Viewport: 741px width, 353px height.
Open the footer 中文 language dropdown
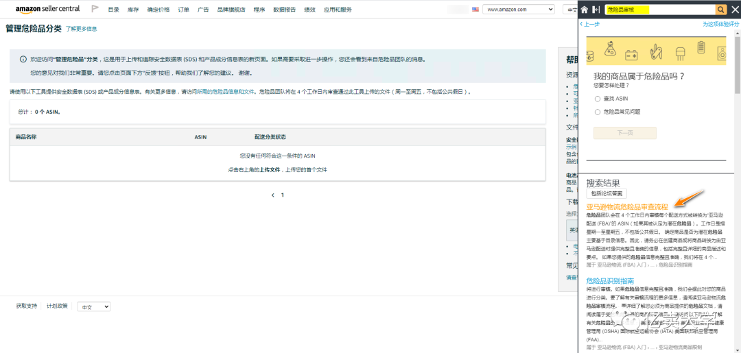pyautogui.click(x=93, y=307)
